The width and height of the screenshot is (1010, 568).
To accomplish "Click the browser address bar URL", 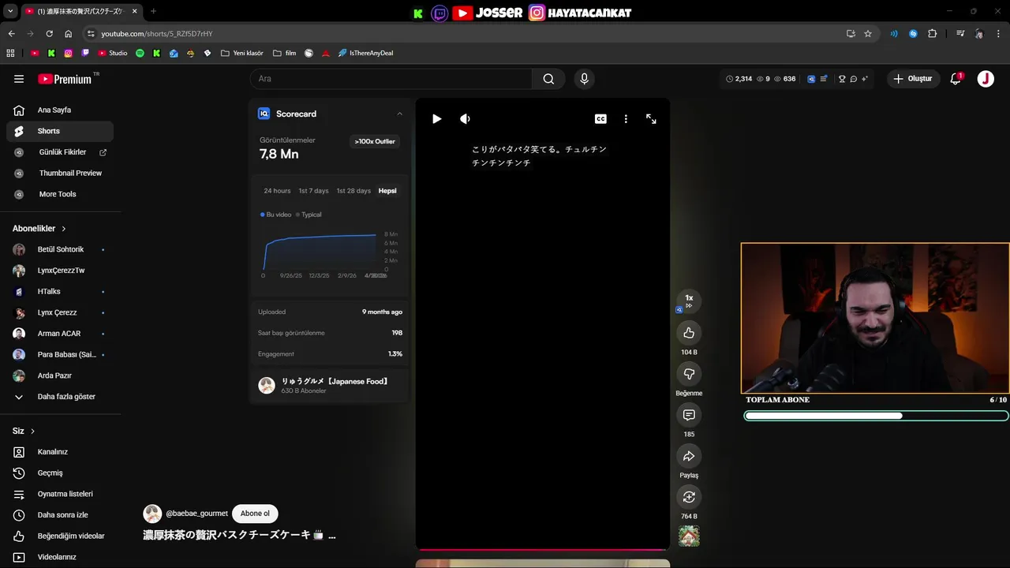I will 156,34.
